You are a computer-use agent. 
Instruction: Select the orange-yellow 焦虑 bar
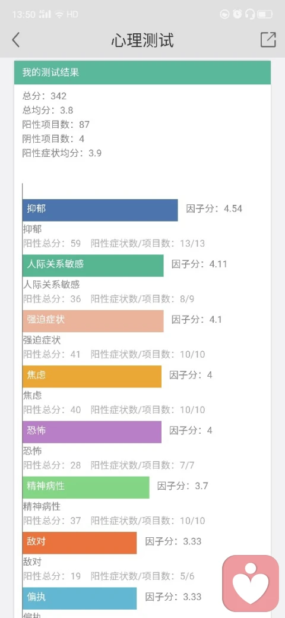(91, 376)
